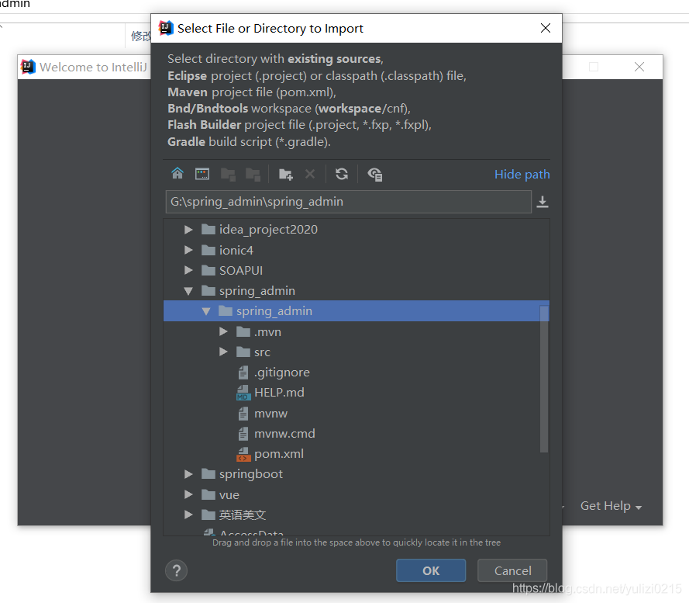This screenshot has width=689, height=603.
Task: Click the question mark help icon
Action: (x=177, y=570)
